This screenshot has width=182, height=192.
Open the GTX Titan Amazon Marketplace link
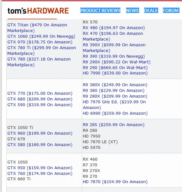(37, 28)
